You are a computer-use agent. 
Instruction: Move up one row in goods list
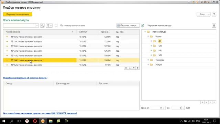coord(130,68)
